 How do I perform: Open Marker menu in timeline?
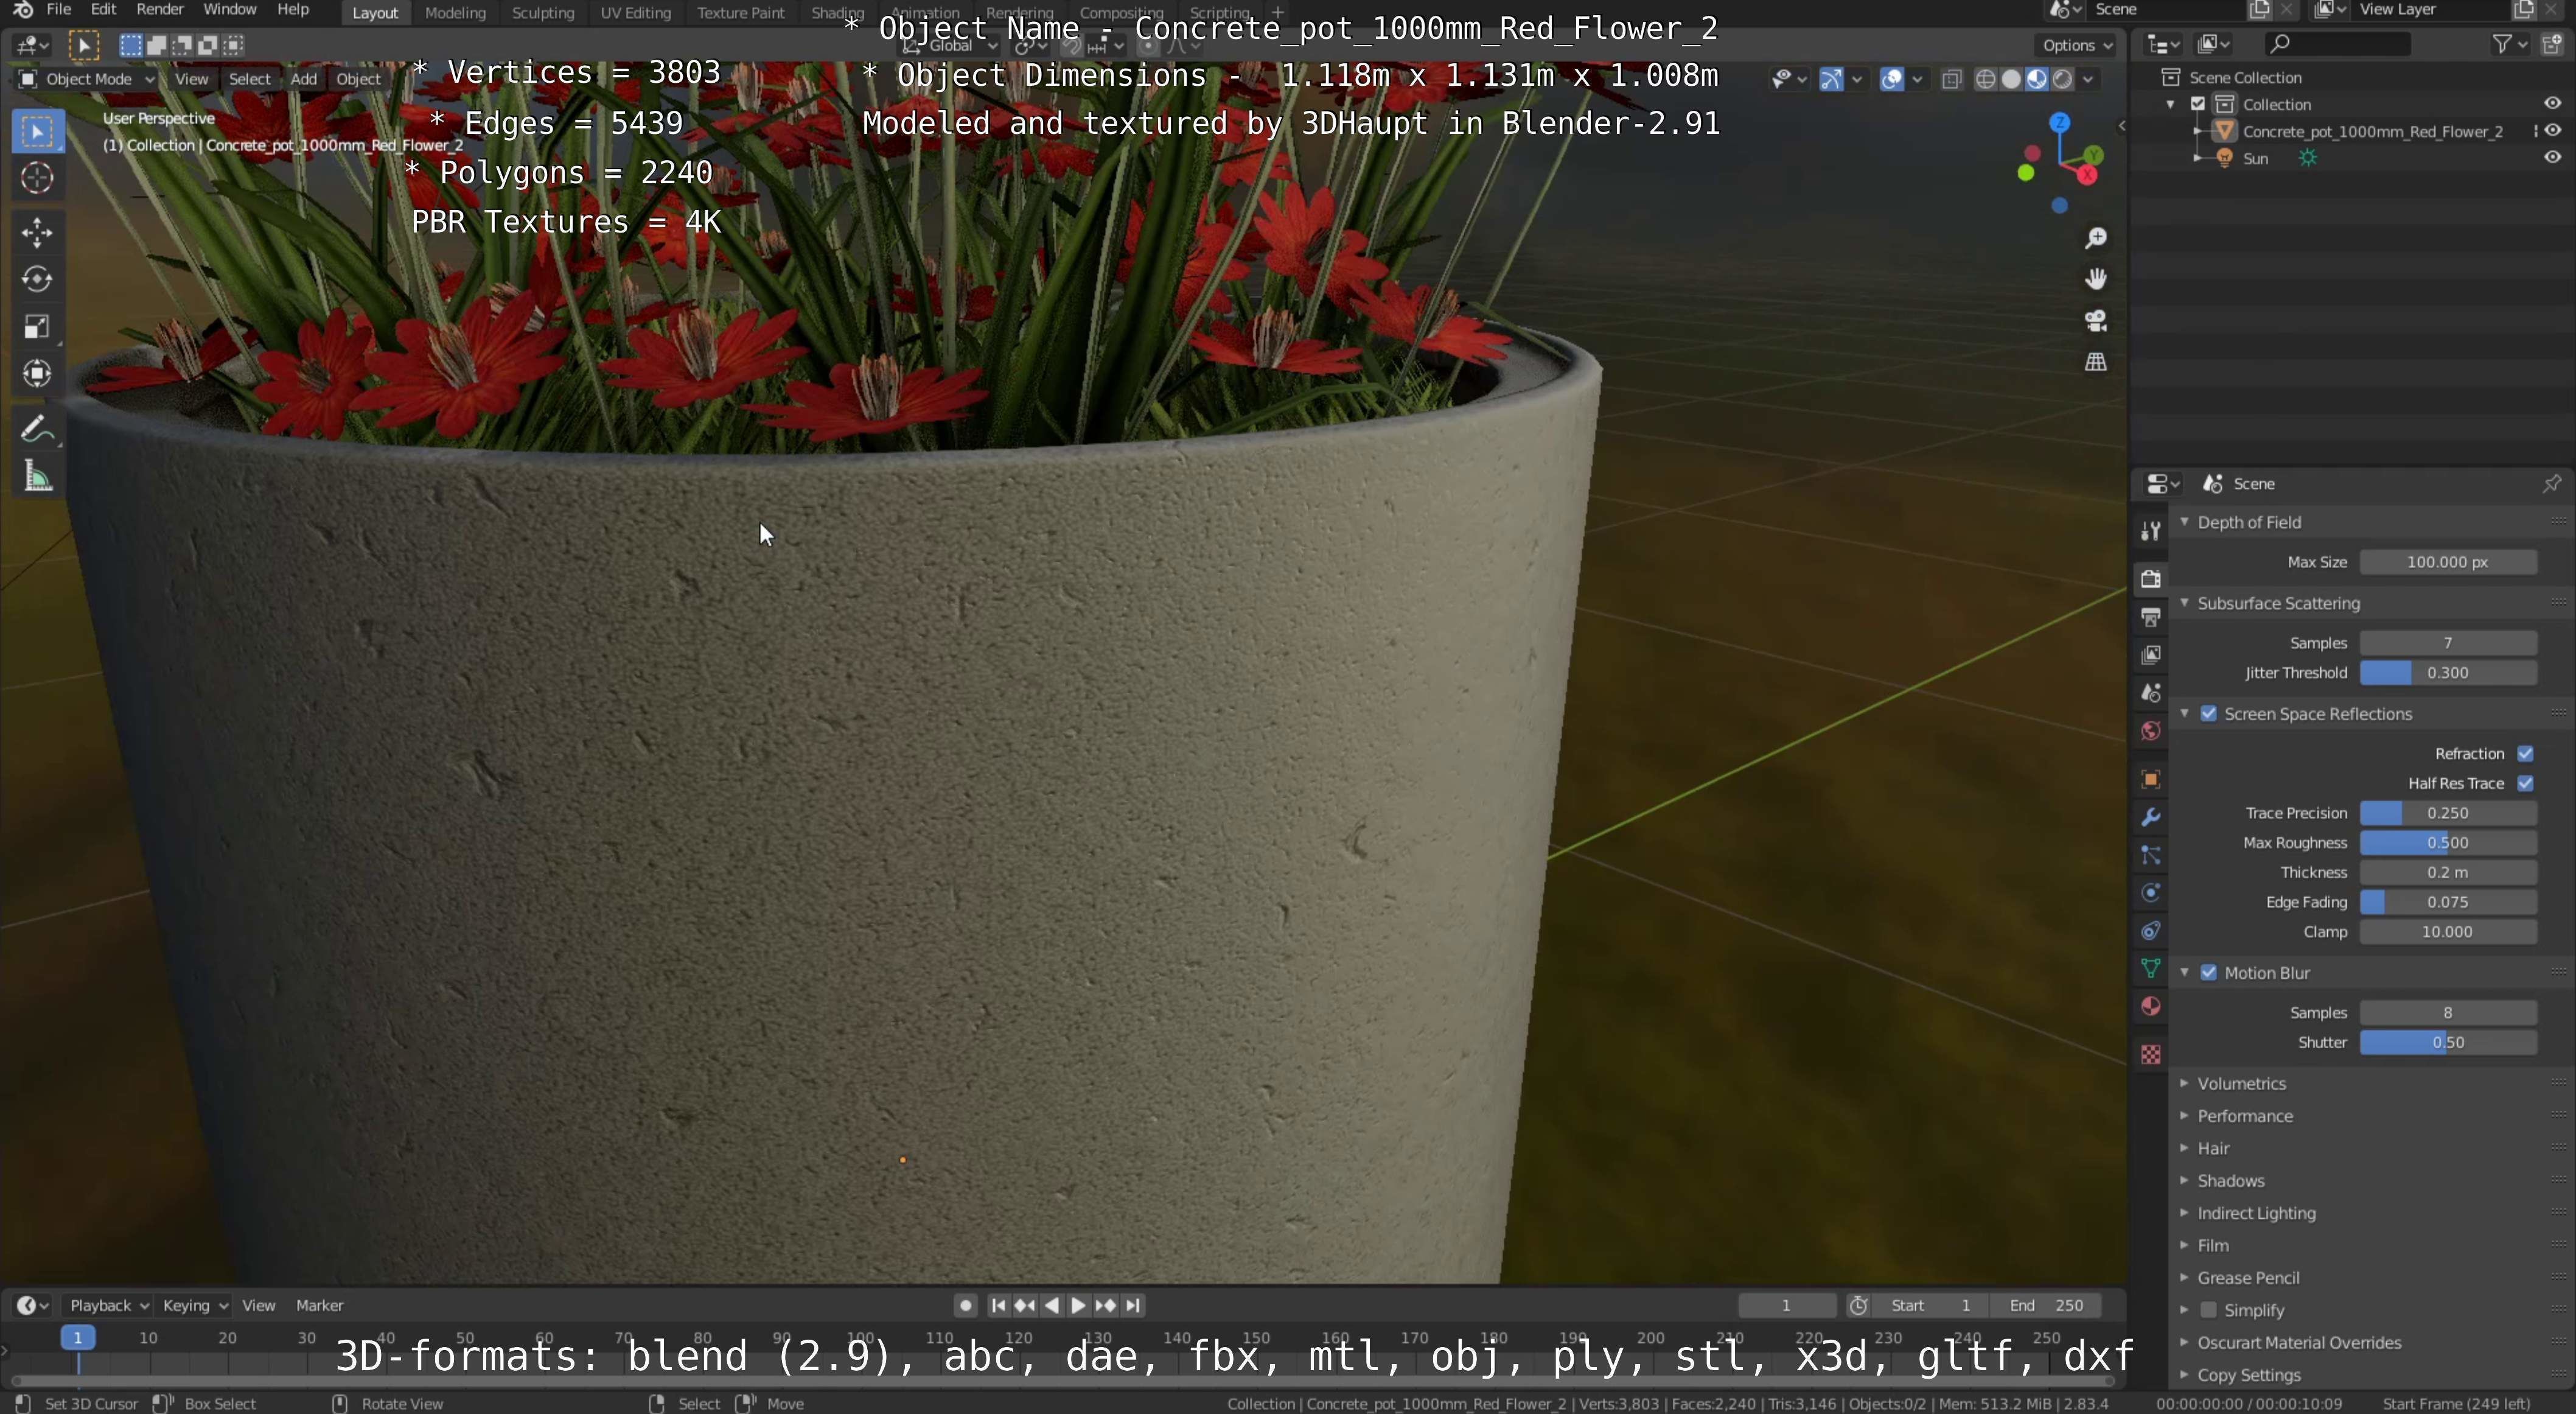coord(320,1306)
